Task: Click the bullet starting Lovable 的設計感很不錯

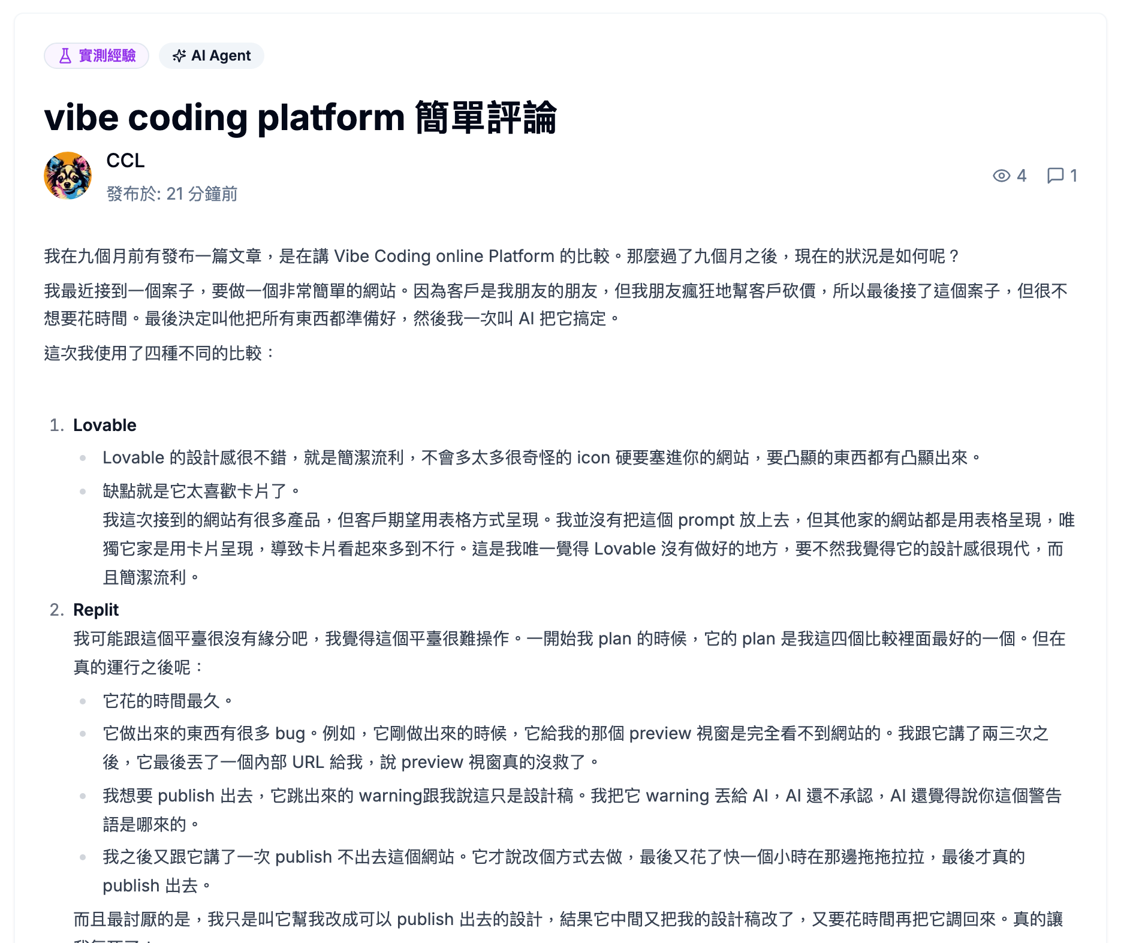Action: 543,457
